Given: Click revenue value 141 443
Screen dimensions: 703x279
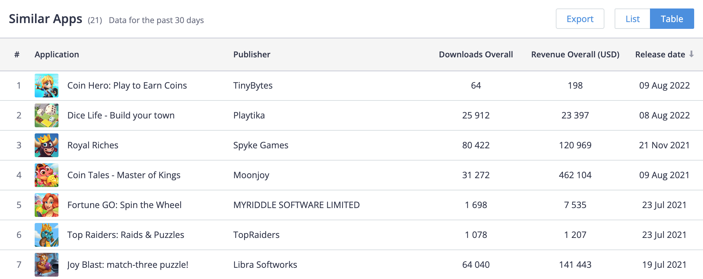Looking at the screenshot, I should click(575, 265).
